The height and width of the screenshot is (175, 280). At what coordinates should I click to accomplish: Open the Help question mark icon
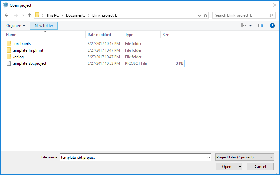coord(272,26)
